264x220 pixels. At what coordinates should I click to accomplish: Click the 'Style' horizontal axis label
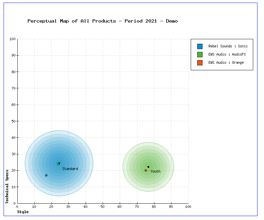click(x=23, y=212)
